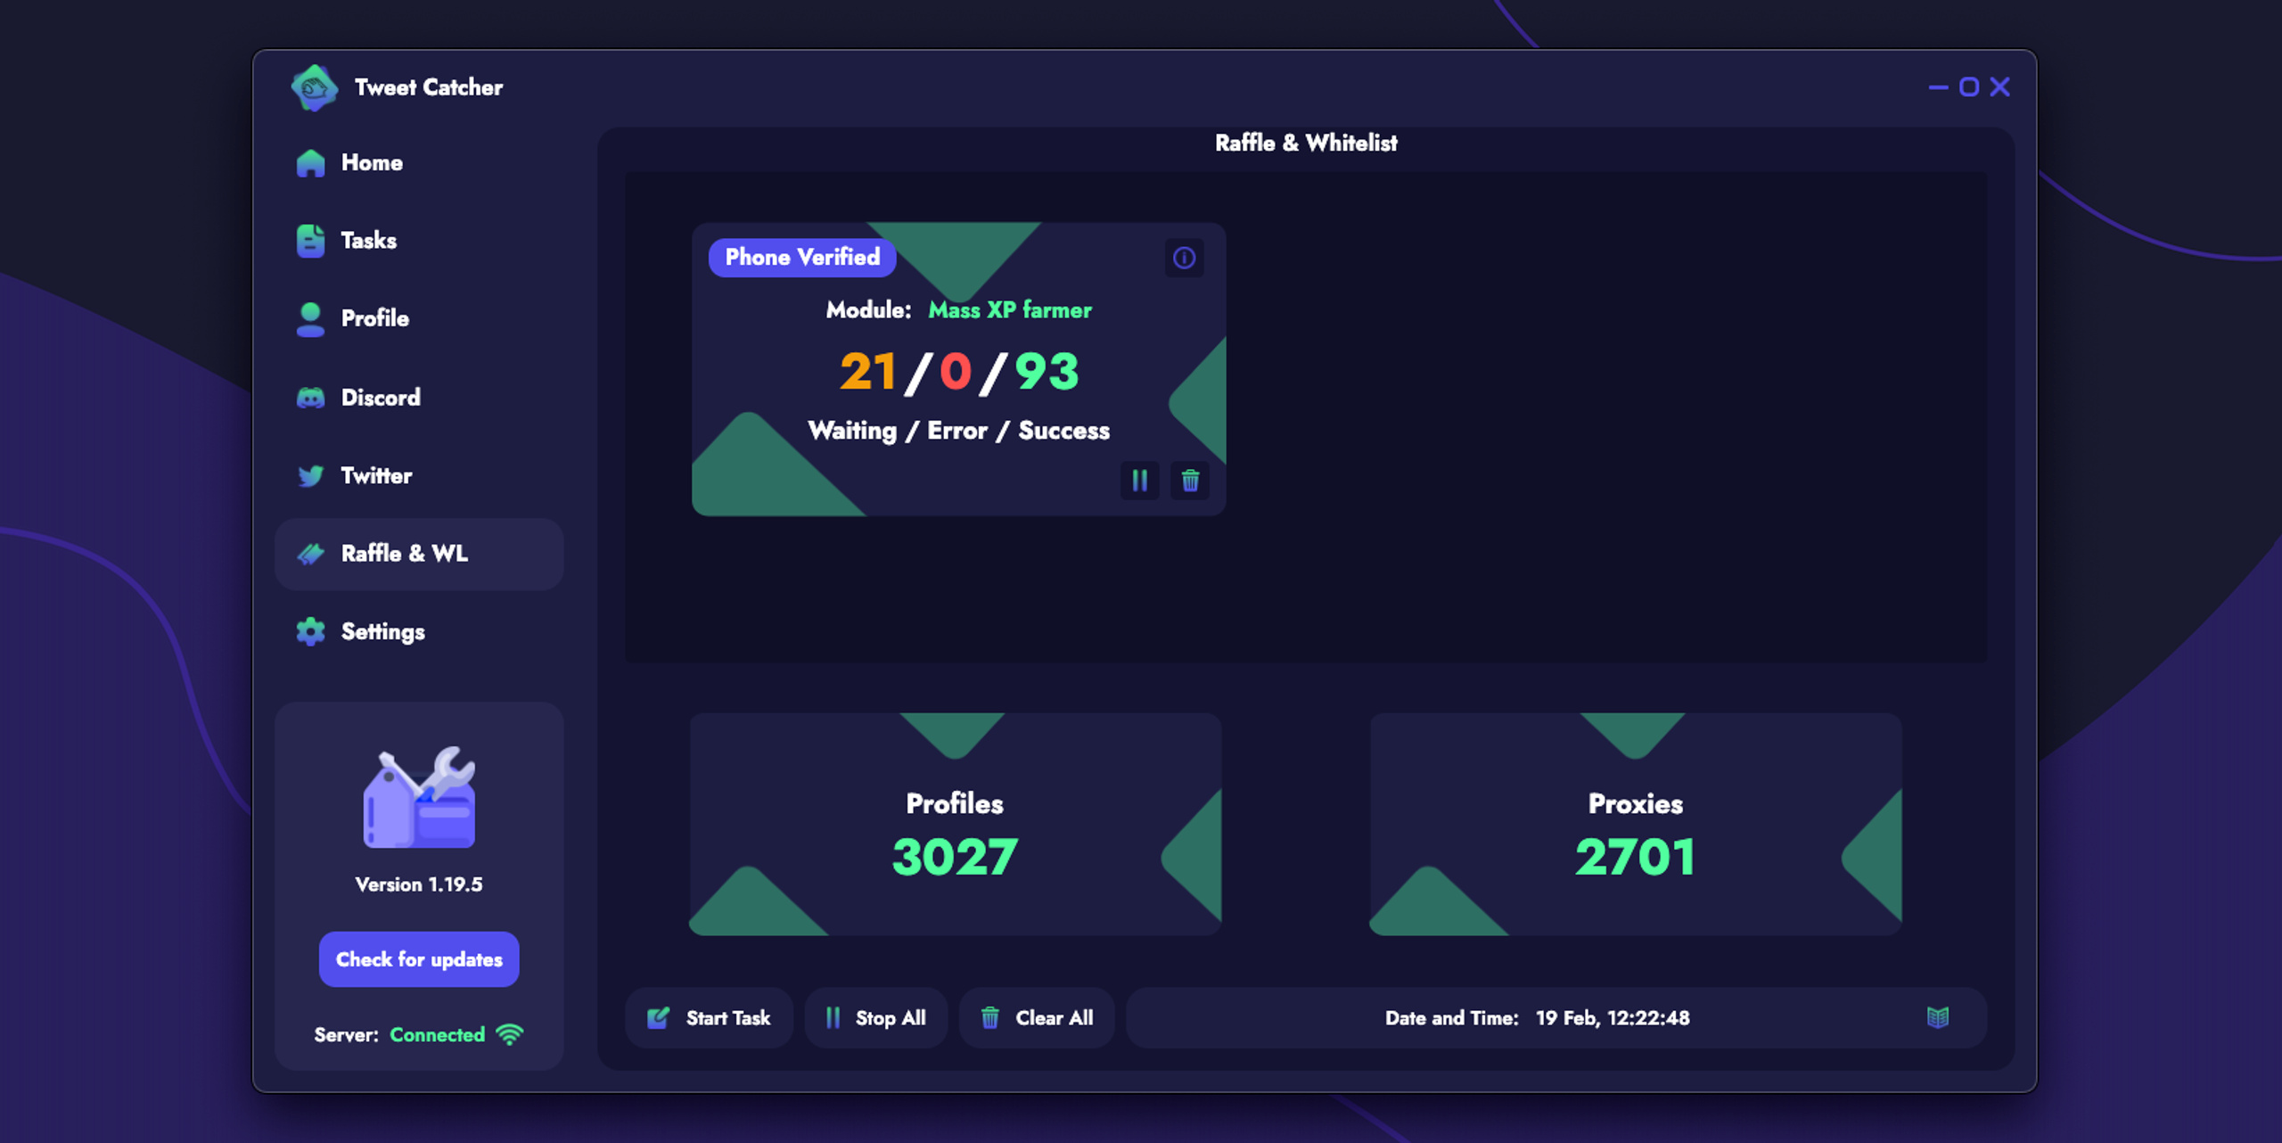Click the Stop All button
Screen dimensions: 2282x1143
tap(875, 1017)
